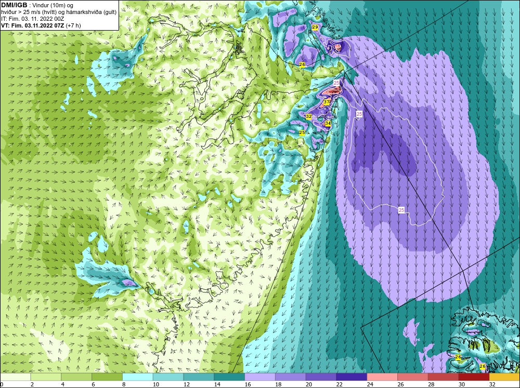
Task: Select the 24–26 m/s light pink swatch
Action: click(382, 377)
